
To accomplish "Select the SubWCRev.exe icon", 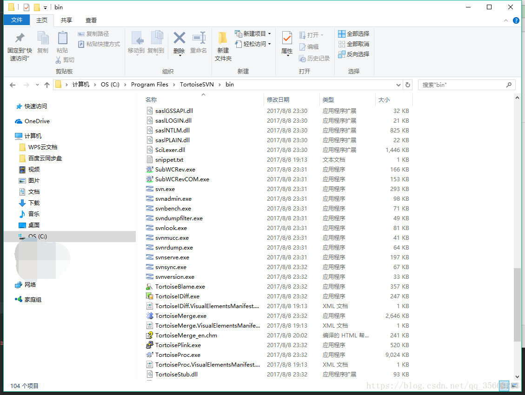I will (150, 170).
